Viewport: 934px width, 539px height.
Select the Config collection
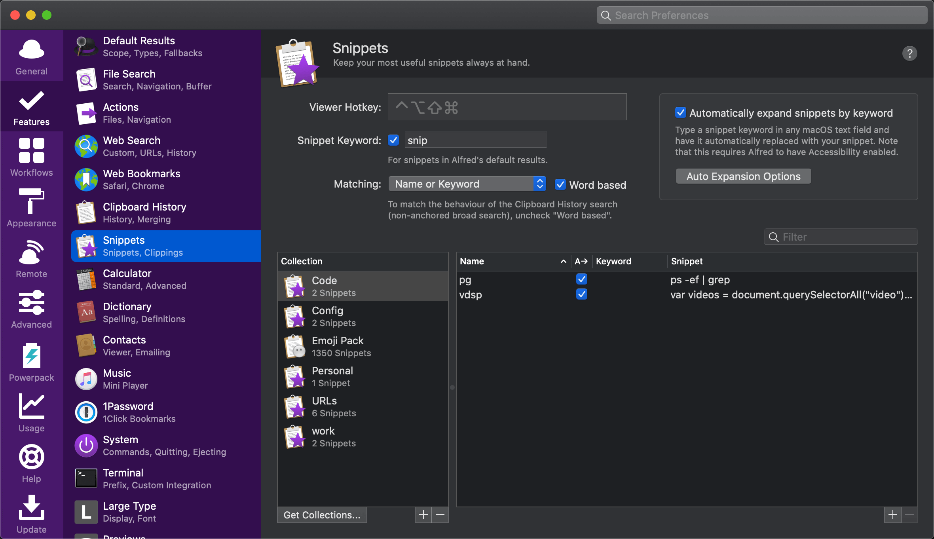coord(363,316)
